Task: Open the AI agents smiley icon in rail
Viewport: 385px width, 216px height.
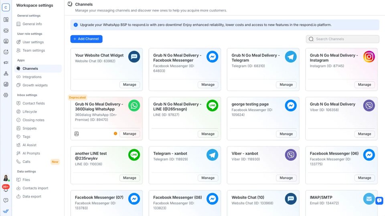Action: pos(6,52)
